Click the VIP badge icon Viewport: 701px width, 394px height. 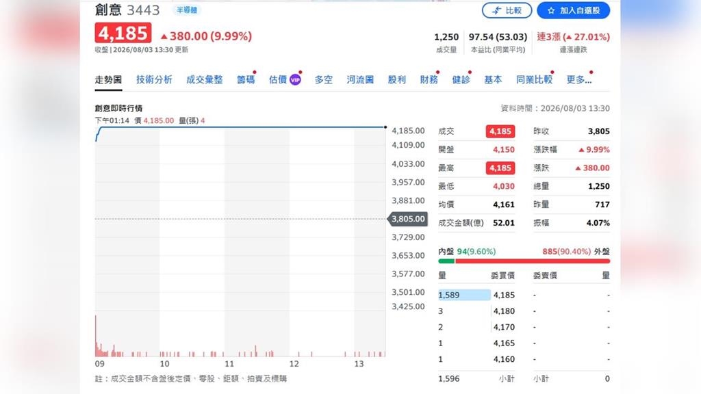pos(295,80)
